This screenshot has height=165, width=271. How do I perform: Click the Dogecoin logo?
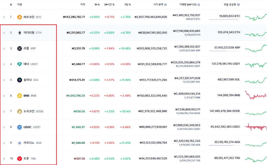point(20,111)
